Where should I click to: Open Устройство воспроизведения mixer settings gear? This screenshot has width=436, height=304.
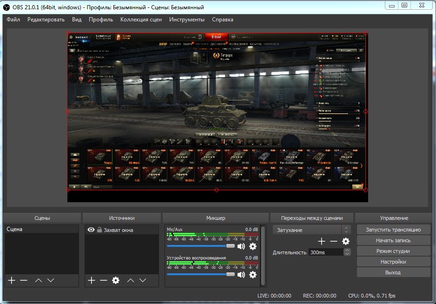coord(253,275)
